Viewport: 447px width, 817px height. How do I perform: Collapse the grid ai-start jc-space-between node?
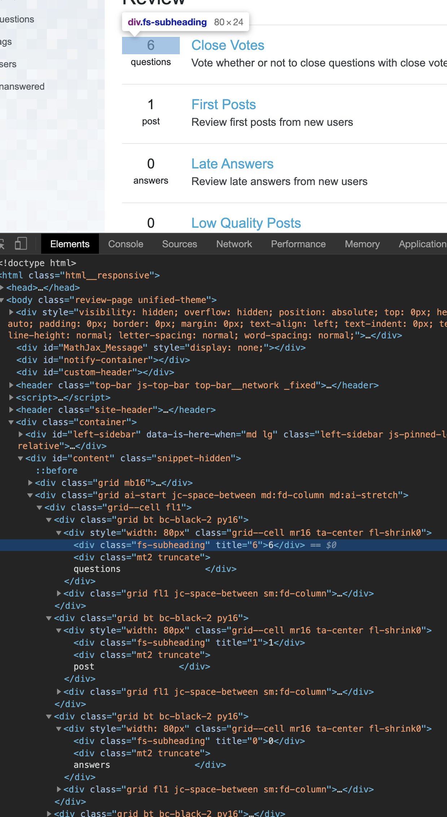click(30, 495)
